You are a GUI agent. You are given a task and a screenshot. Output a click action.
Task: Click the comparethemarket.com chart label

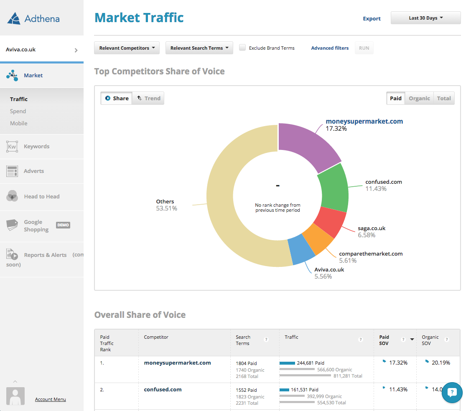(x=371, y=254)
